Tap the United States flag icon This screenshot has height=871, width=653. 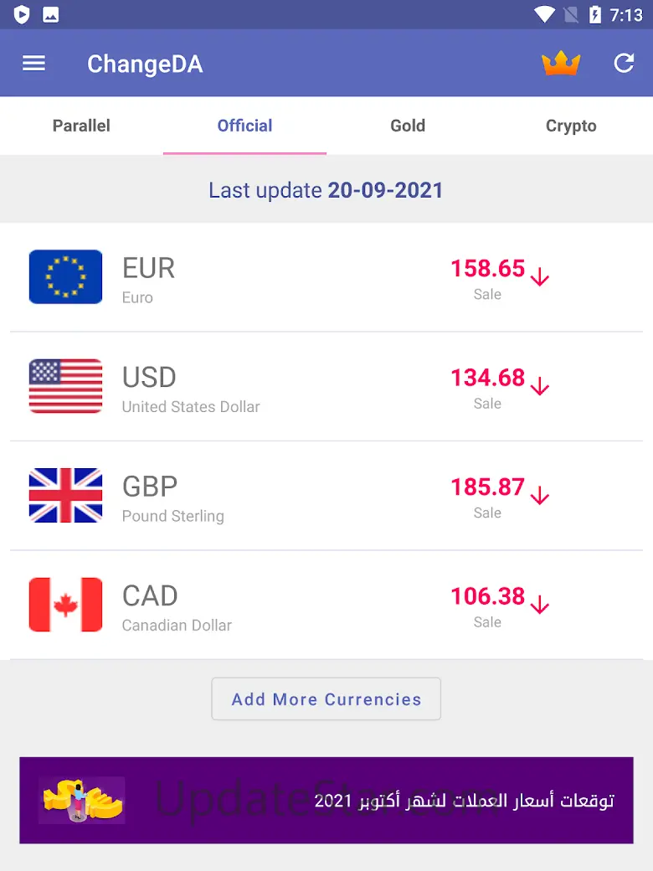tap(65, 386)
